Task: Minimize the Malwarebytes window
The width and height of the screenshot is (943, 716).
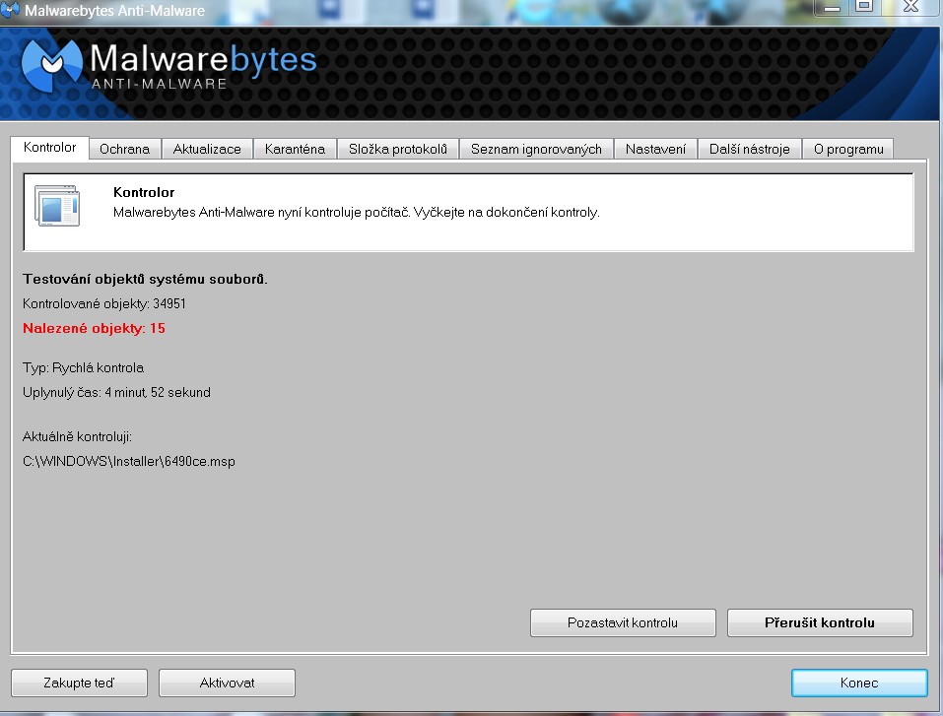Action: pyautogui.click(x=833, y=7)
